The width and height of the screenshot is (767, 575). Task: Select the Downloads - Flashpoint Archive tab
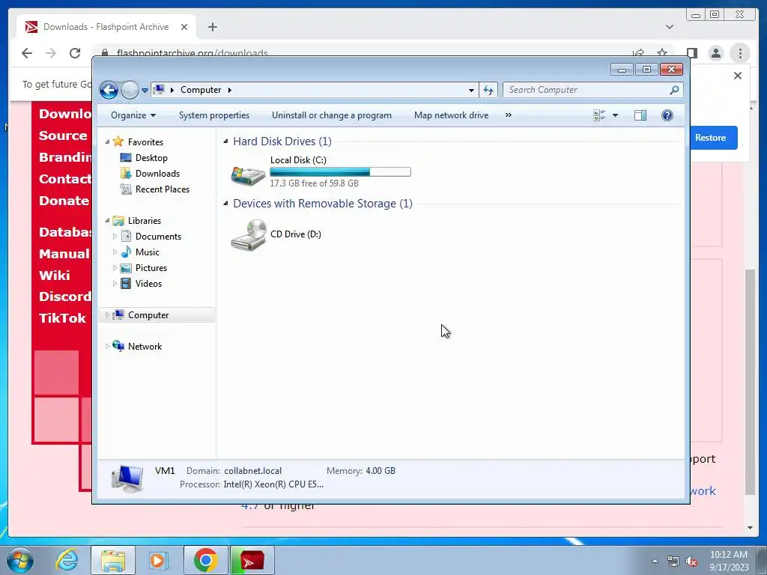pyautogui.click(x=106, y=27)
